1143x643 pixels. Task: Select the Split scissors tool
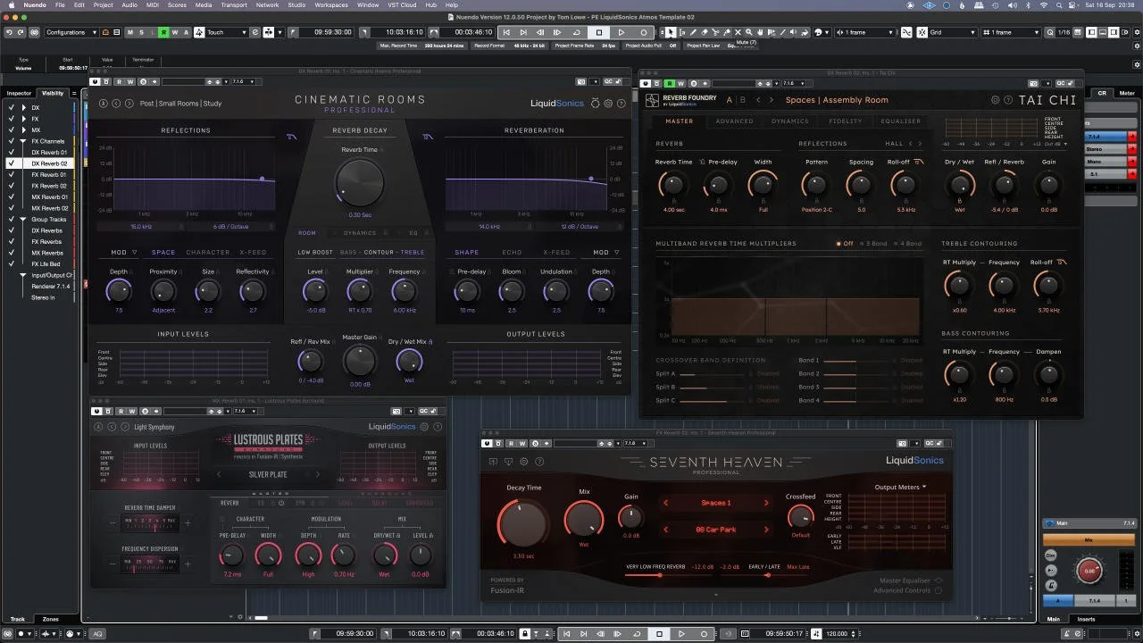pos(715,32)
